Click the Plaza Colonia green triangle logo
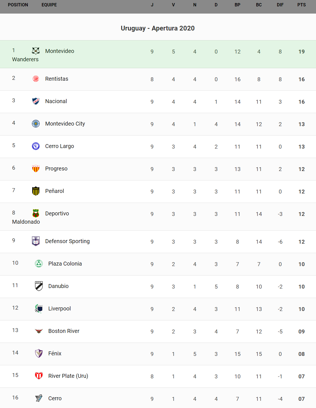 (39, 264)
